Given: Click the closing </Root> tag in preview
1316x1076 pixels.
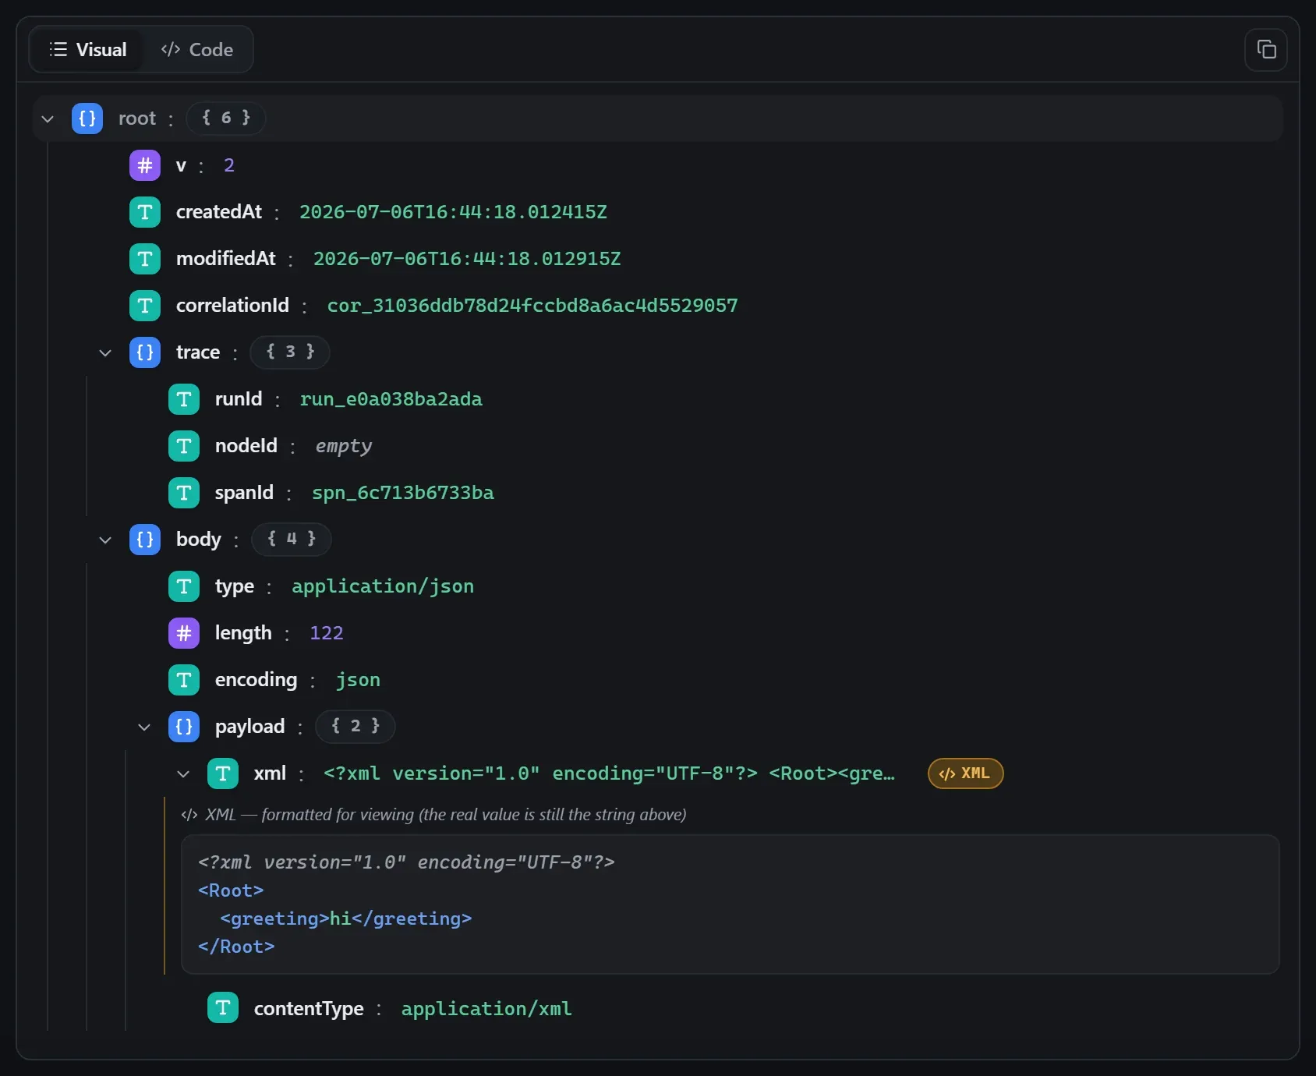Looking at the screenshot, I should (236, 947).
